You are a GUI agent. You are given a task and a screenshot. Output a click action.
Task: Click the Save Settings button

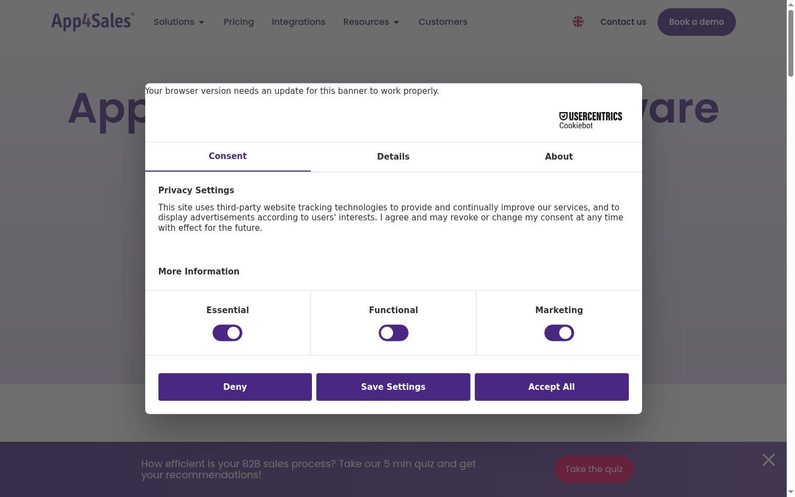(x=393, y=387)
